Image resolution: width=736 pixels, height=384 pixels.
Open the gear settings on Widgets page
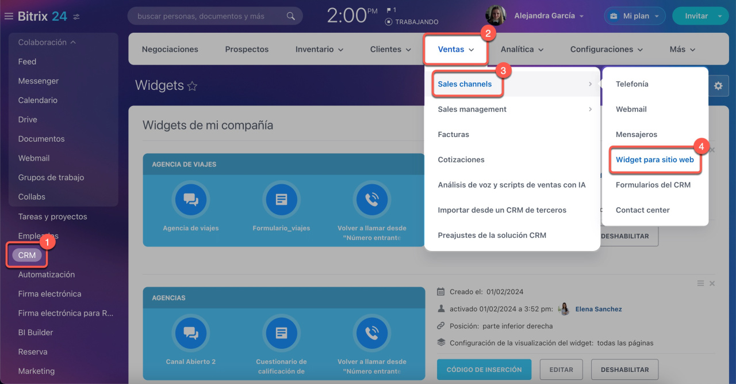click(x=718, y=86)
